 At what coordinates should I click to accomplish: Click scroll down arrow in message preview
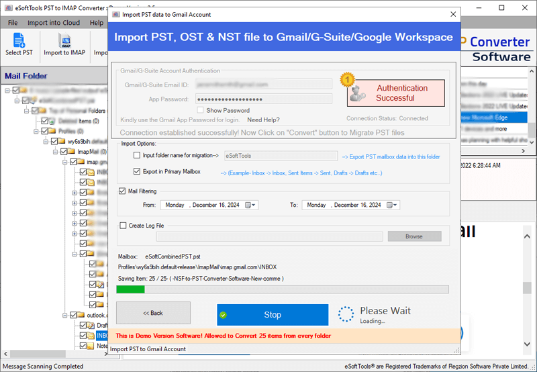527,344
